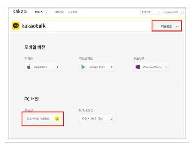Click the kakao logo

pyautogui.click(x=19, y=11)
